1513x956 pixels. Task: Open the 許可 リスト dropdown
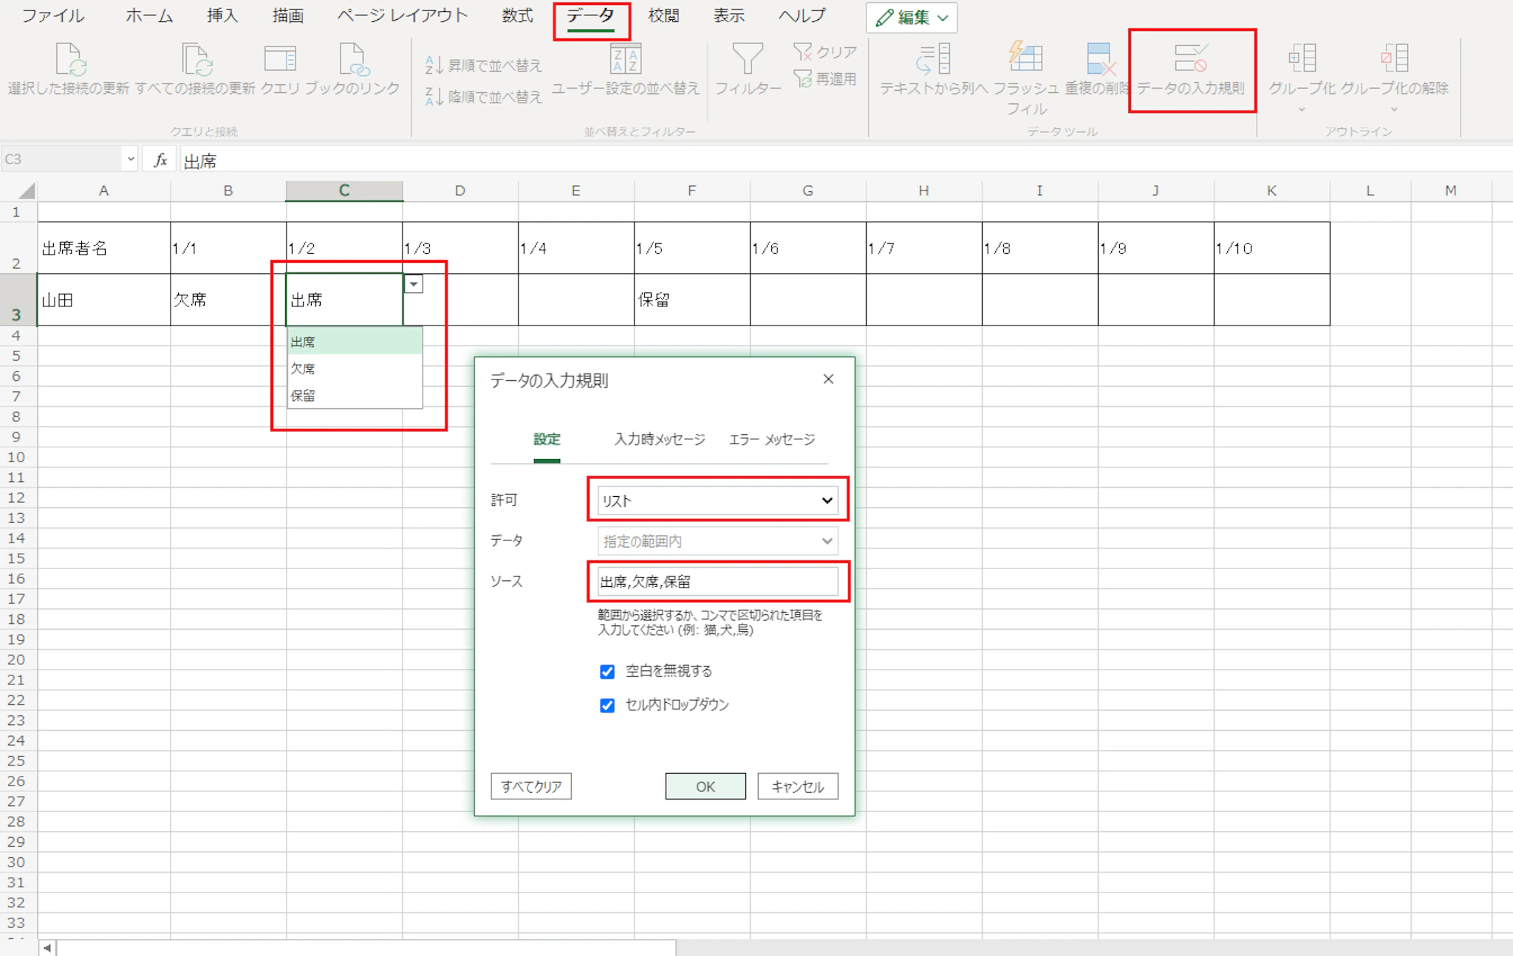(717, 501)
